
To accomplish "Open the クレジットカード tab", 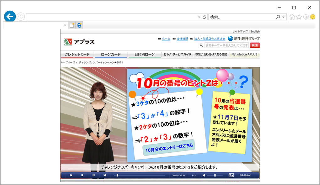I will 77,55.
